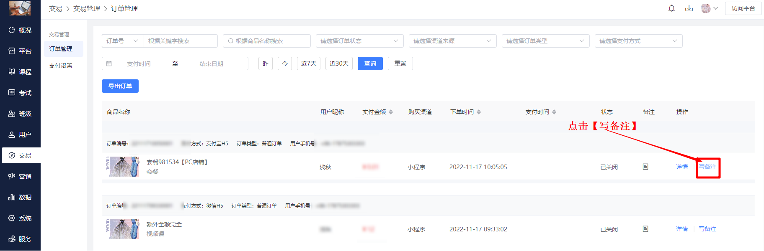Screen dimensions: 764x251
Task: Click 写备注 for 套餐981534 order
Action: (707, 167)
